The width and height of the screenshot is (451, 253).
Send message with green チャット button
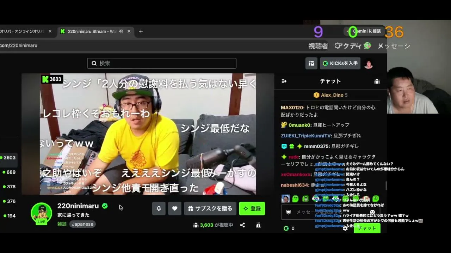point(367,228)
